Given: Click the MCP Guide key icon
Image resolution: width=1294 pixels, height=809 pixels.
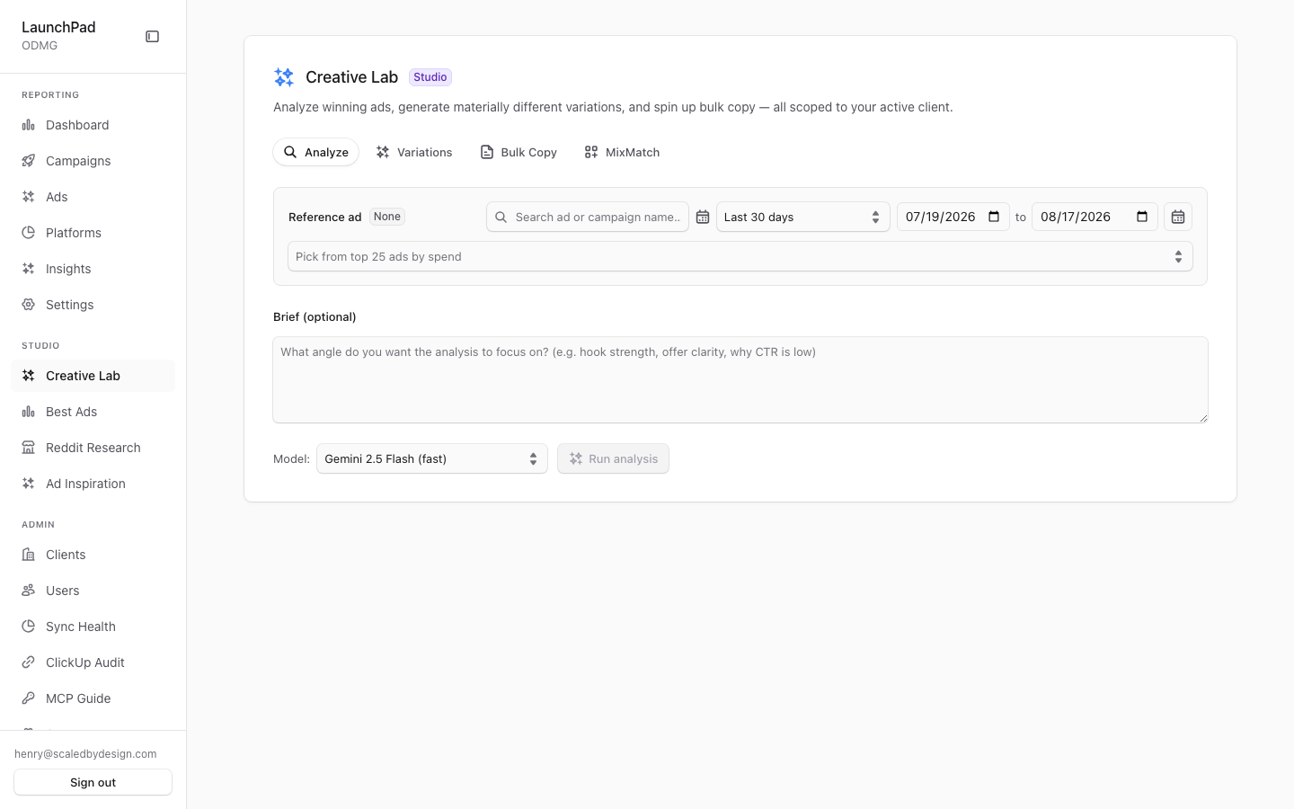Looking at the screenshot, I should [x=29, y=698].
